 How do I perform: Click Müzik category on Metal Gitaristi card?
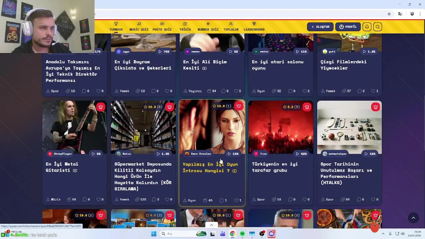pyautogui.click(x=53, y=199)
